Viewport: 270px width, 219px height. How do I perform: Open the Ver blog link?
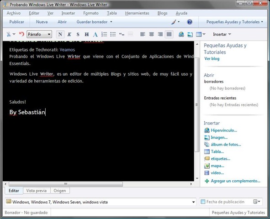pyautogui.click(x=212, y=58)
